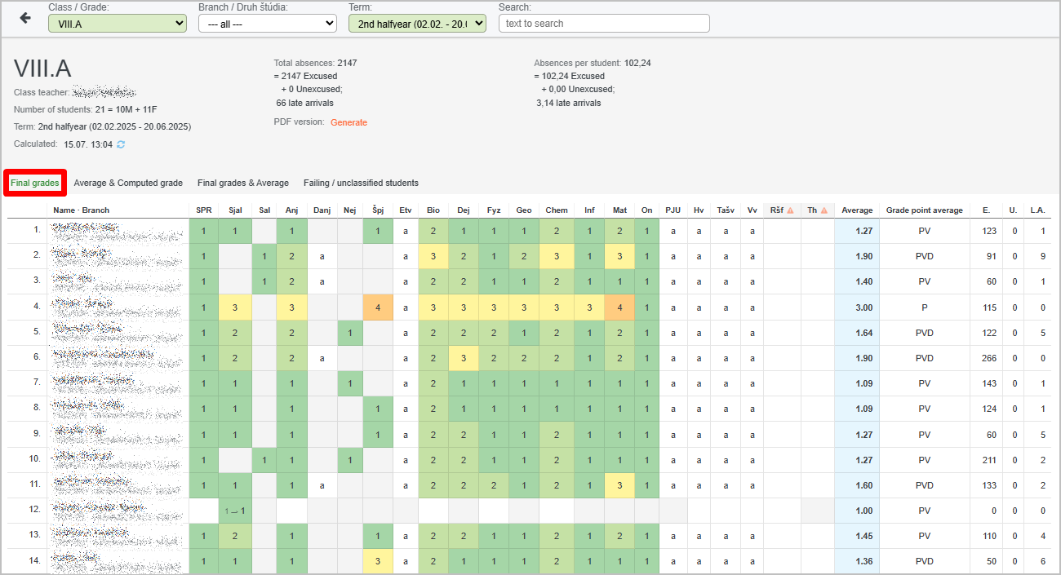Click the Grade point average column header
The image size is (1061, 575).
click(x=924, y=210)
